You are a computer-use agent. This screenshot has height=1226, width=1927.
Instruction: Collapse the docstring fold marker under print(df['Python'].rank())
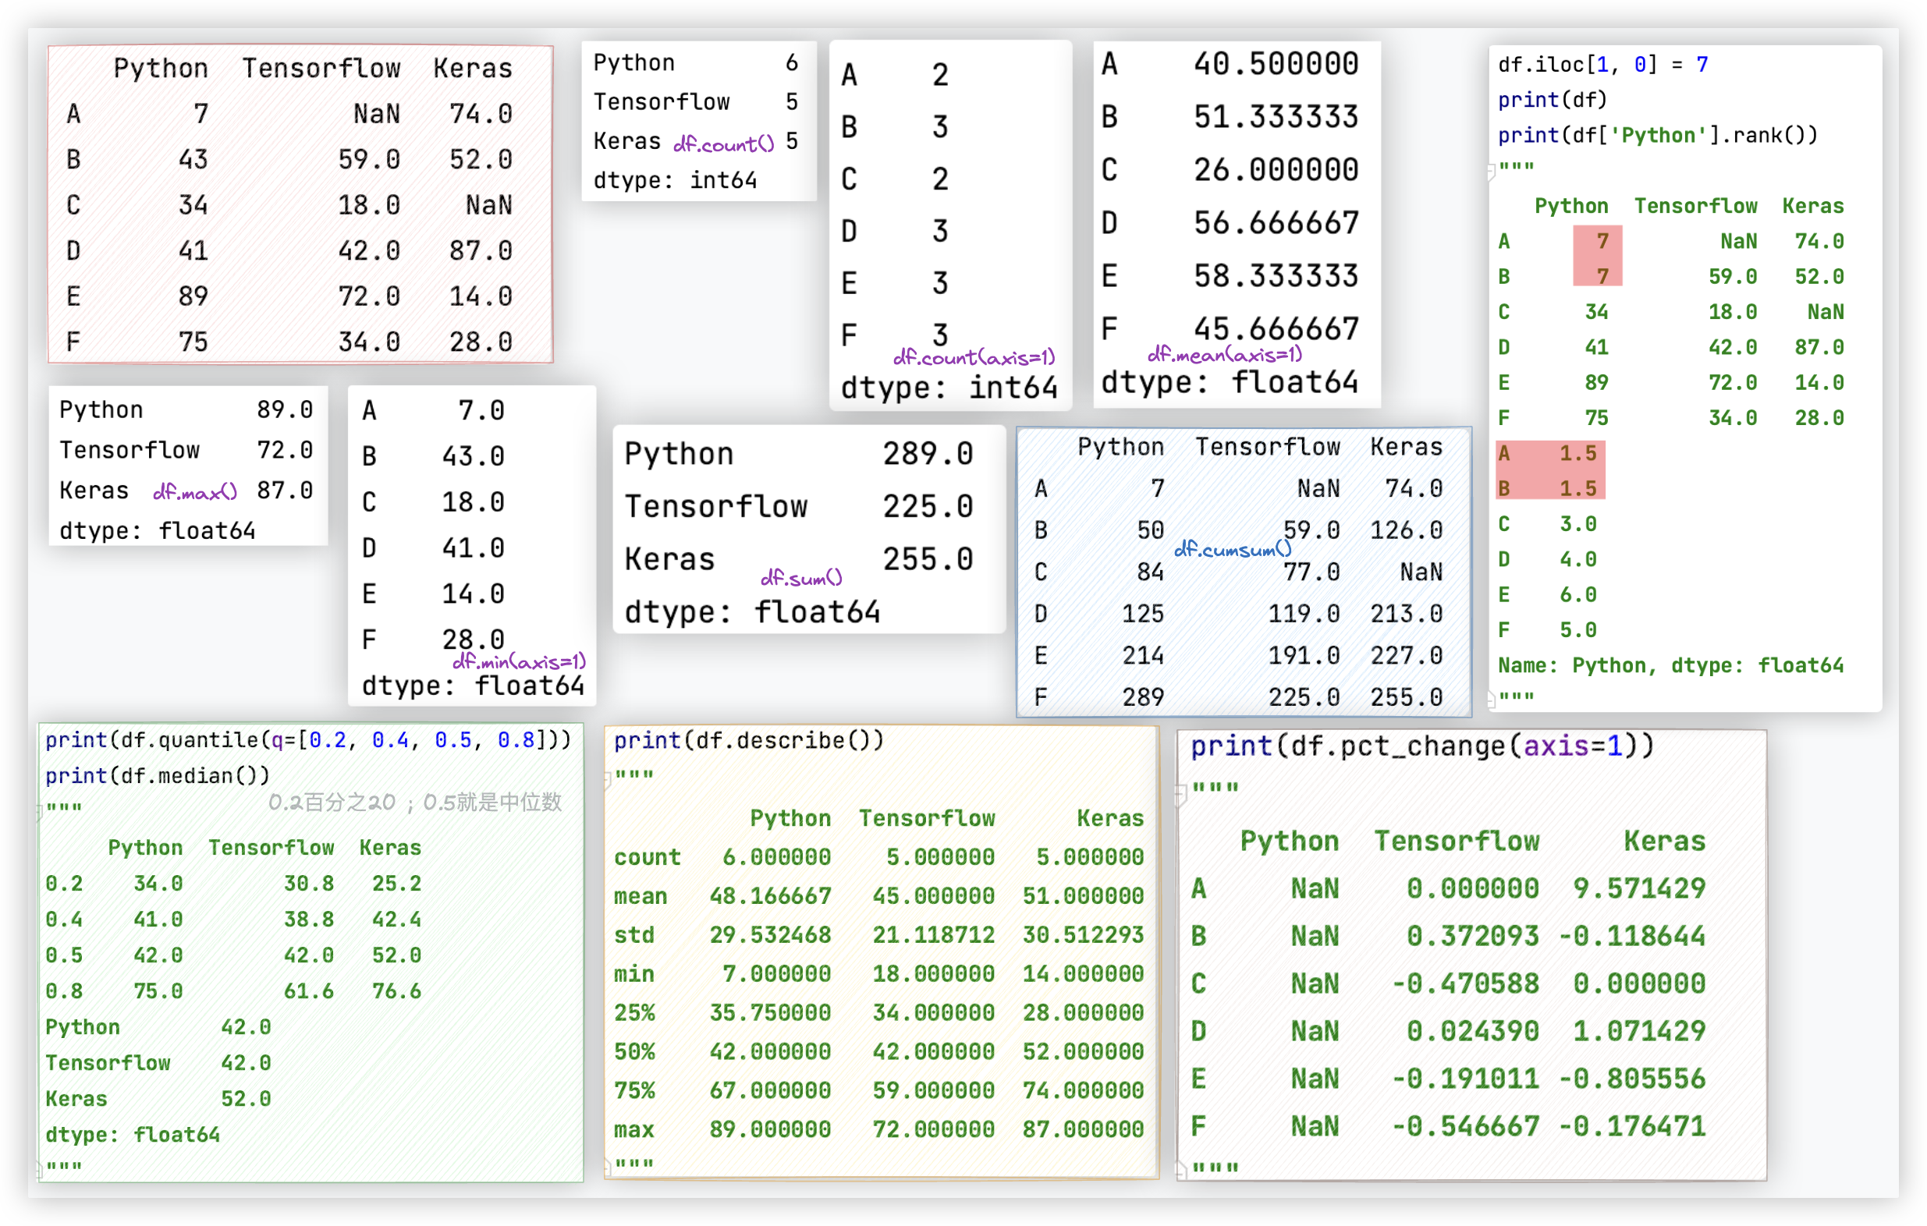tap(1491, 171)
